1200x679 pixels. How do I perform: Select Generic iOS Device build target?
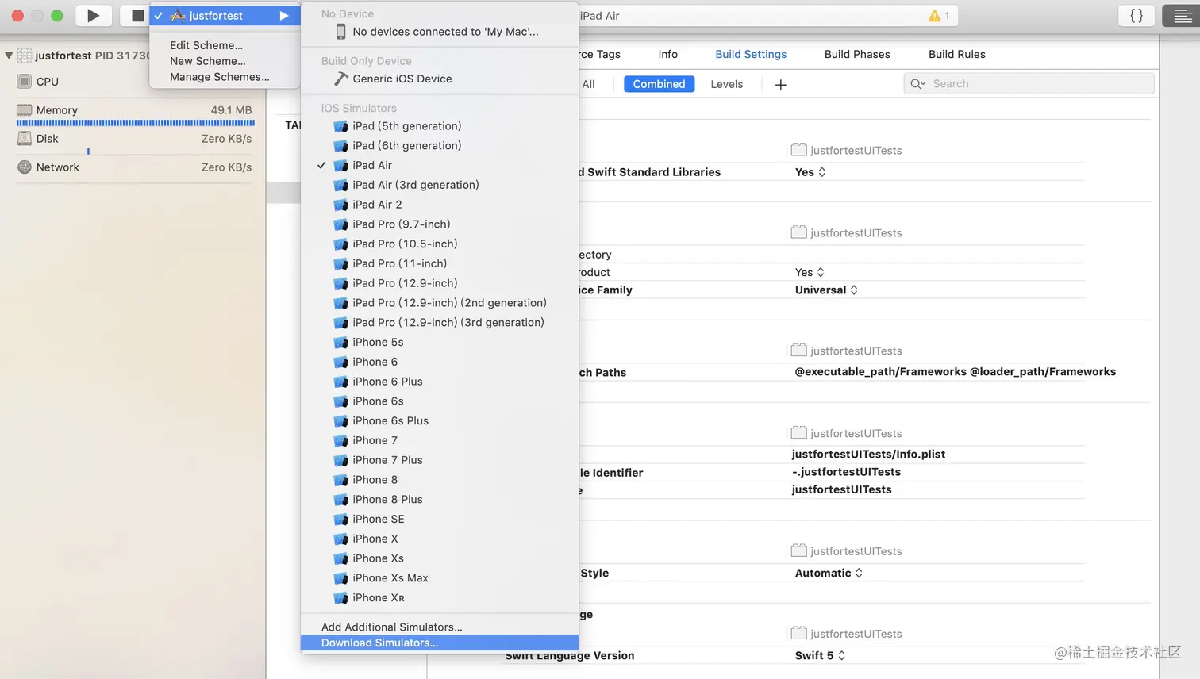point(440,79)
